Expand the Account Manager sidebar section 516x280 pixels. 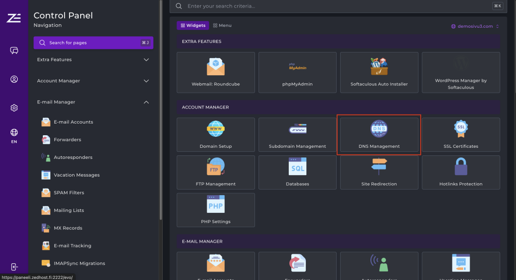pyautogui.click(x=93, y=81)
